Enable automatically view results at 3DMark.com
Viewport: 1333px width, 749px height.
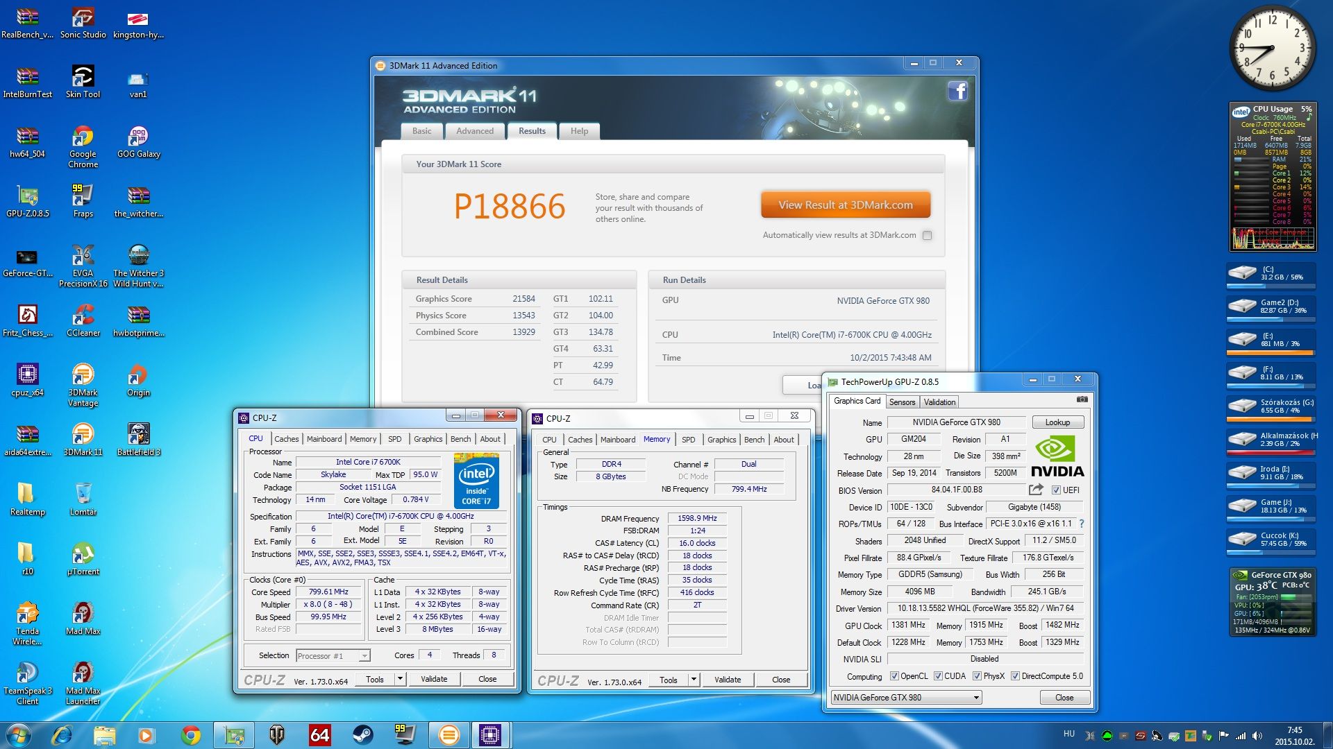927,235
